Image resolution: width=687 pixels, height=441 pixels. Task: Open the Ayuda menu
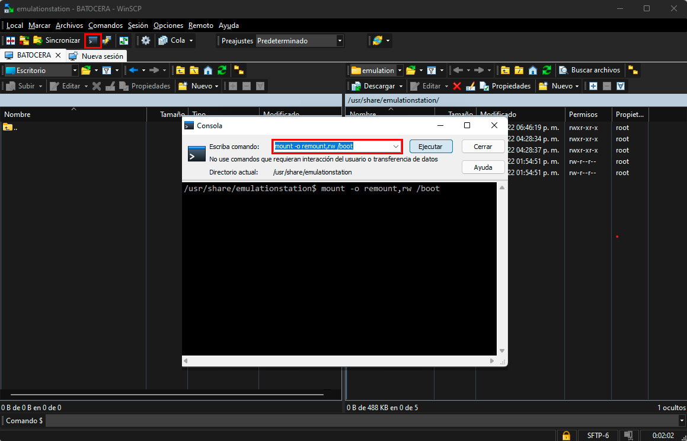(x=229, y=26)
